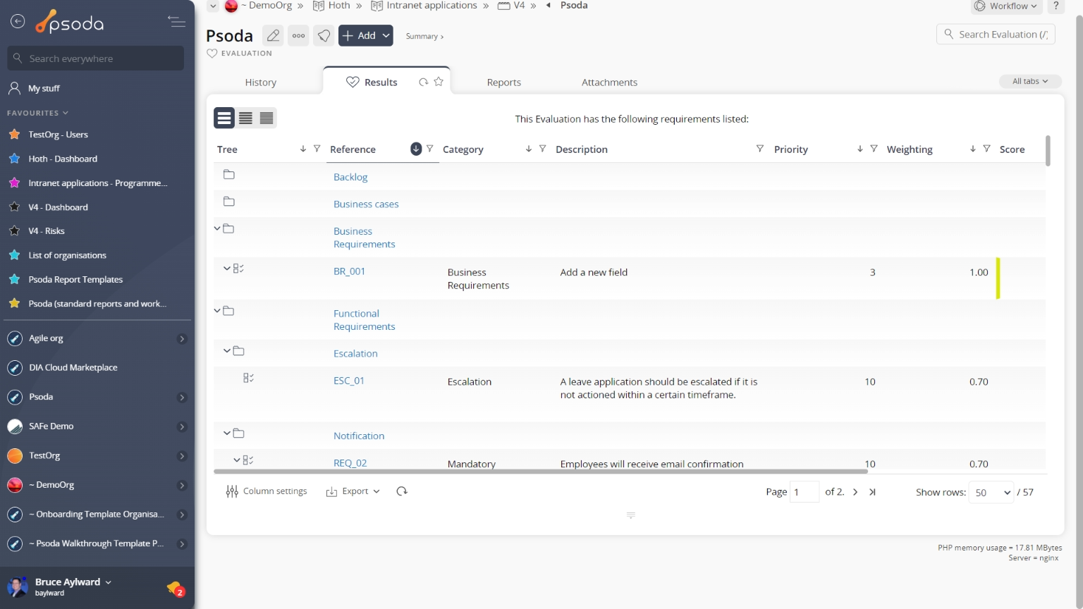Image resolution: width=1083 pixels, height=609 pixels.
Task: Refresh the Results tab icon
Action: click(x=423, y=82)
